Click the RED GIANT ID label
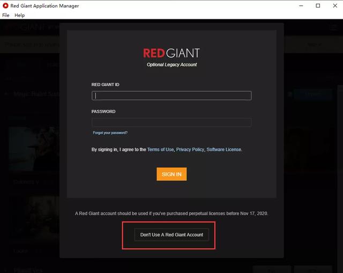343x273 pixels. (x=106, y=85)
